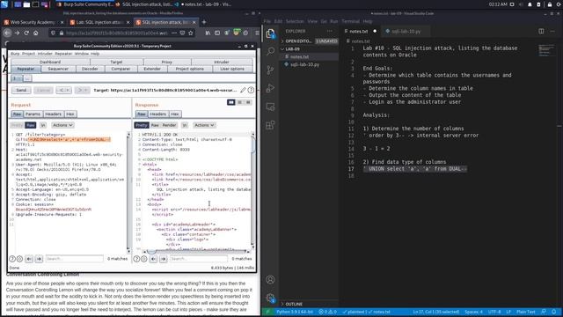This screenshot has height=317, width=563.
Task: Toggle \n display in the response editor
Action: pos(185,125)
